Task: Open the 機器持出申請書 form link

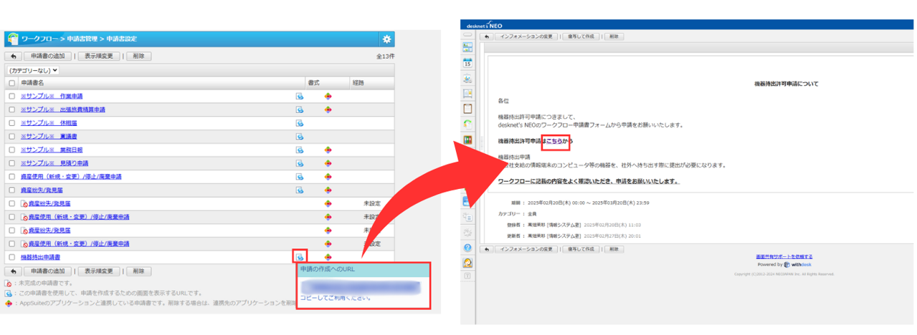Action: 40,257
